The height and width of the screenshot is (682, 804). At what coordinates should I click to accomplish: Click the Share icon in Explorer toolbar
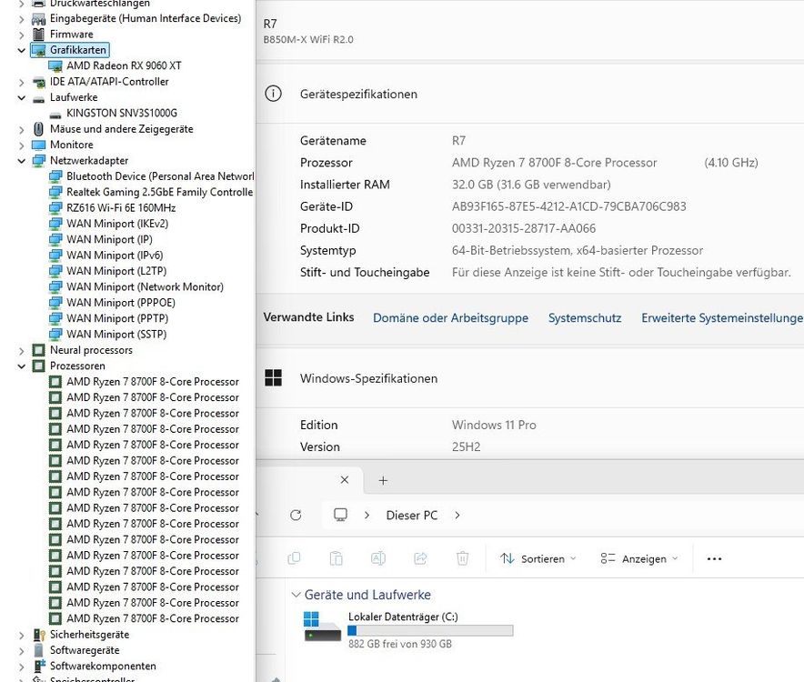tap(420, 558)
